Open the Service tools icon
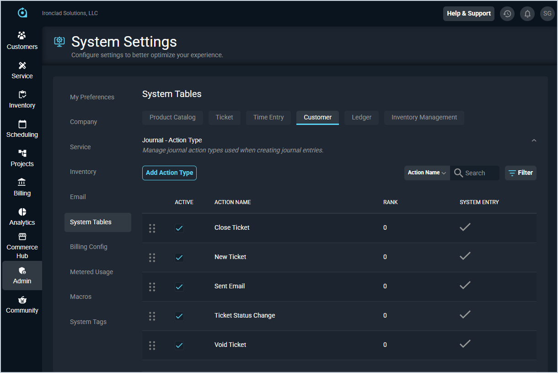 22,65
